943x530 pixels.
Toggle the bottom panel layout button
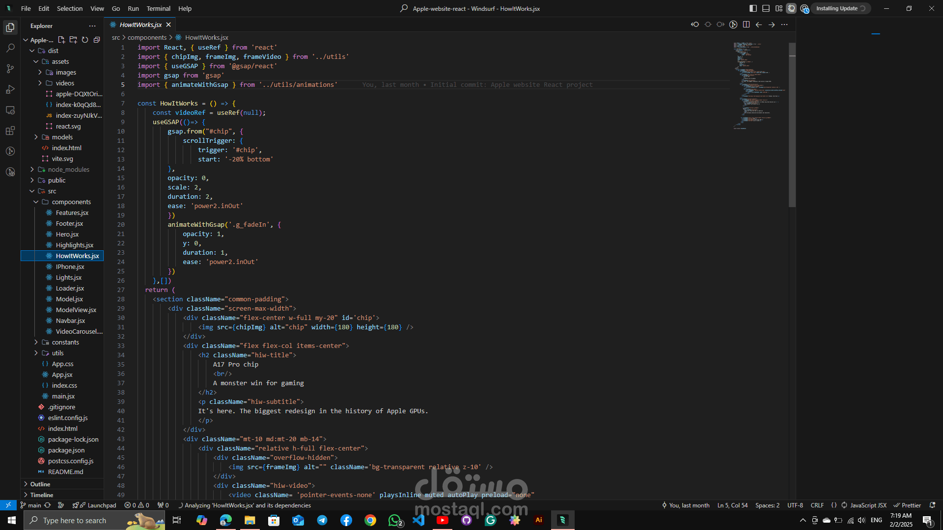pos(766,8)
